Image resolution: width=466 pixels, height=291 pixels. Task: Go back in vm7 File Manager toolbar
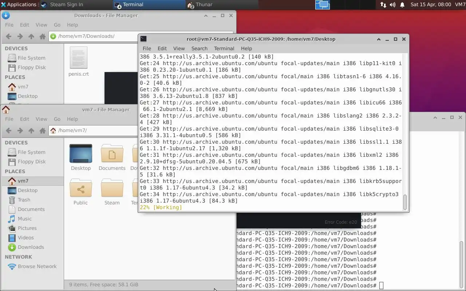[x=9, y=131]
